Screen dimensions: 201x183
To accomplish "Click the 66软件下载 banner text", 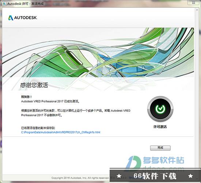I will 155,176.
